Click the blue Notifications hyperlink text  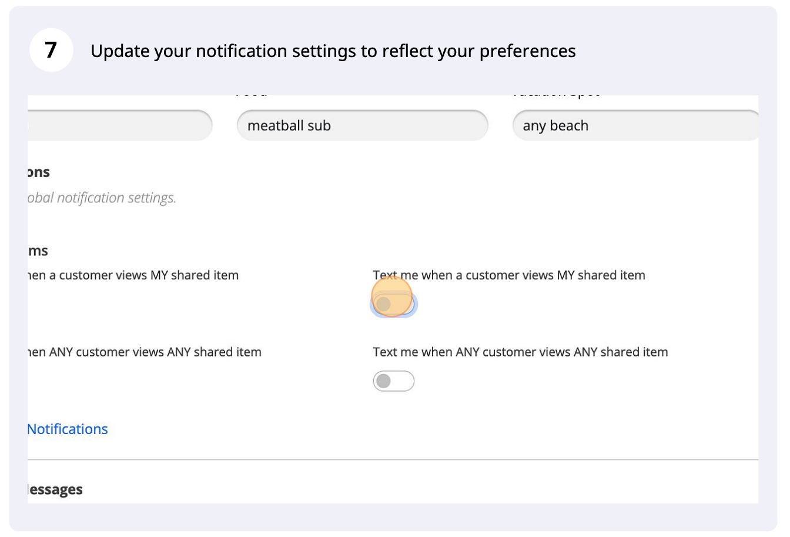(x=68, y=429)
